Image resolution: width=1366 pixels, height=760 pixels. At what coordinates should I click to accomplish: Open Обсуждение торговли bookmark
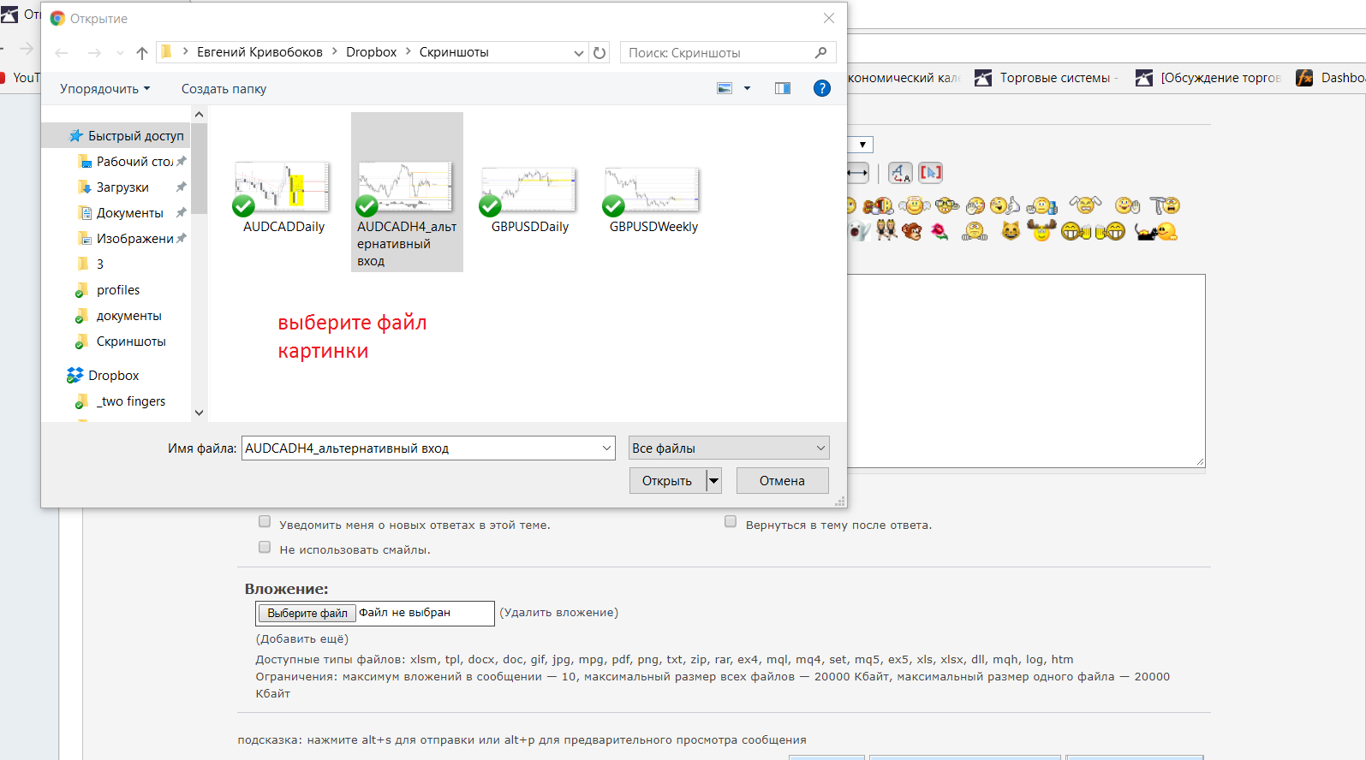[1208, 78]
